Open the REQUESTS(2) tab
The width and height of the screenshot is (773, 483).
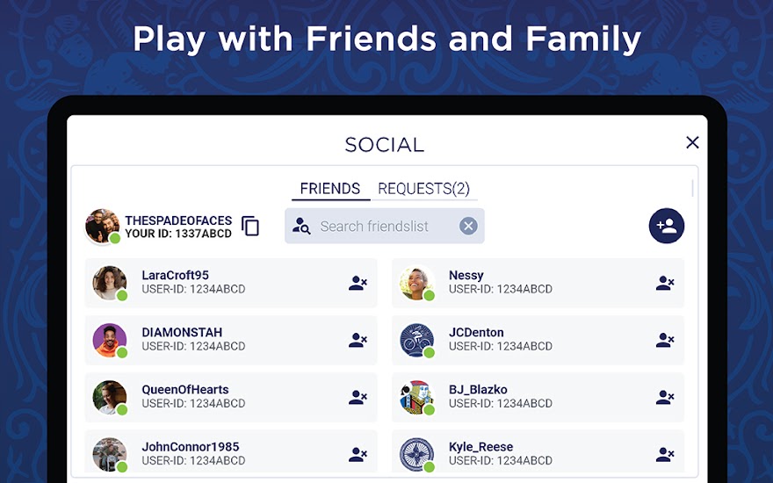point(424,189)
